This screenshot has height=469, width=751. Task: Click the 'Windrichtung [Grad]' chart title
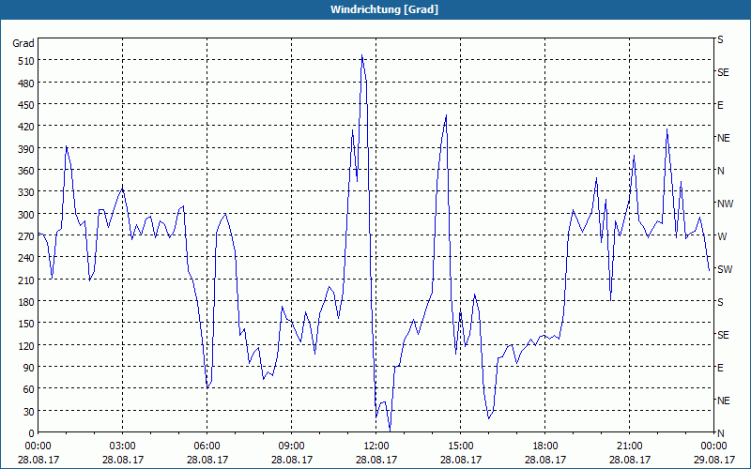(x=384, y=9)
